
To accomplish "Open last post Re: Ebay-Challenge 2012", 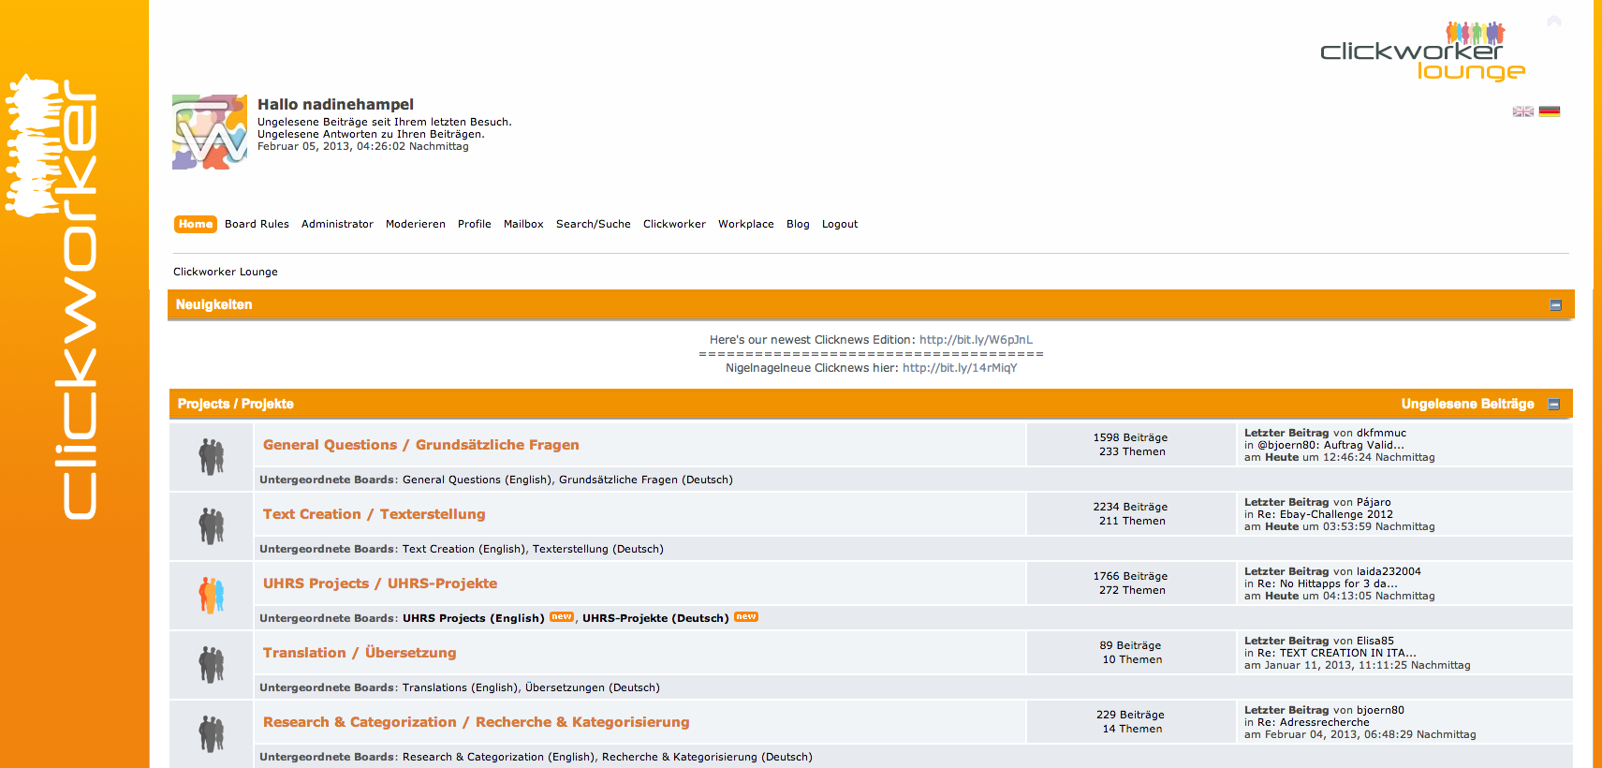I will point(1325,514).
